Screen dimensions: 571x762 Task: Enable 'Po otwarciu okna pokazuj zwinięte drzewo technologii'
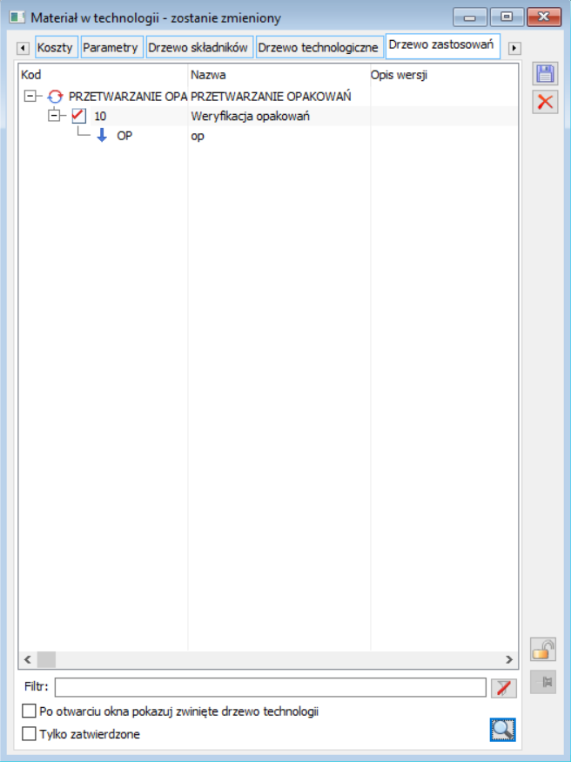tap(29, 711)
